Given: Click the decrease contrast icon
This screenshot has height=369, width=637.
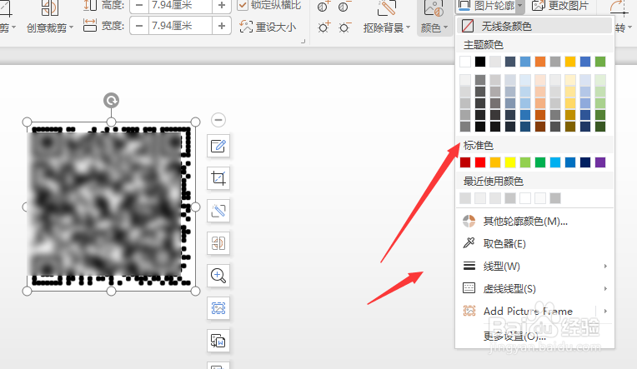Looking at the screenshot, I should 344,6.
